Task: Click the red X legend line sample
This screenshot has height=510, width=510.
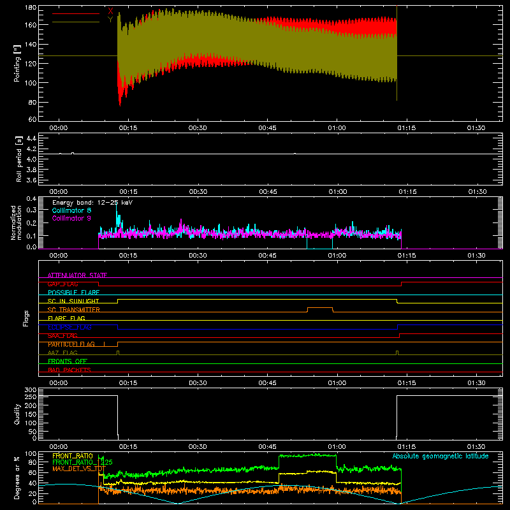Action: click(x=76, y=13)
